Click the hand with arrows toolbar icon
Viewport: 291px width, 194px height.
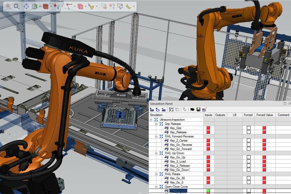click(120, 7)
